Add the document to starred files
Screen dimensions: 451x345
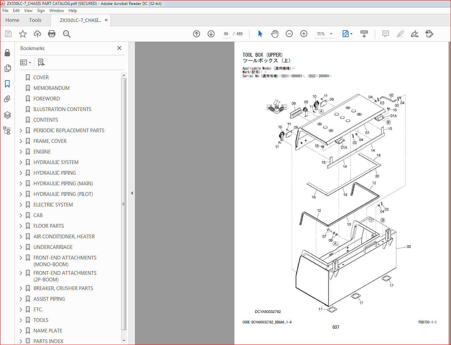click(x=23, y=34)
